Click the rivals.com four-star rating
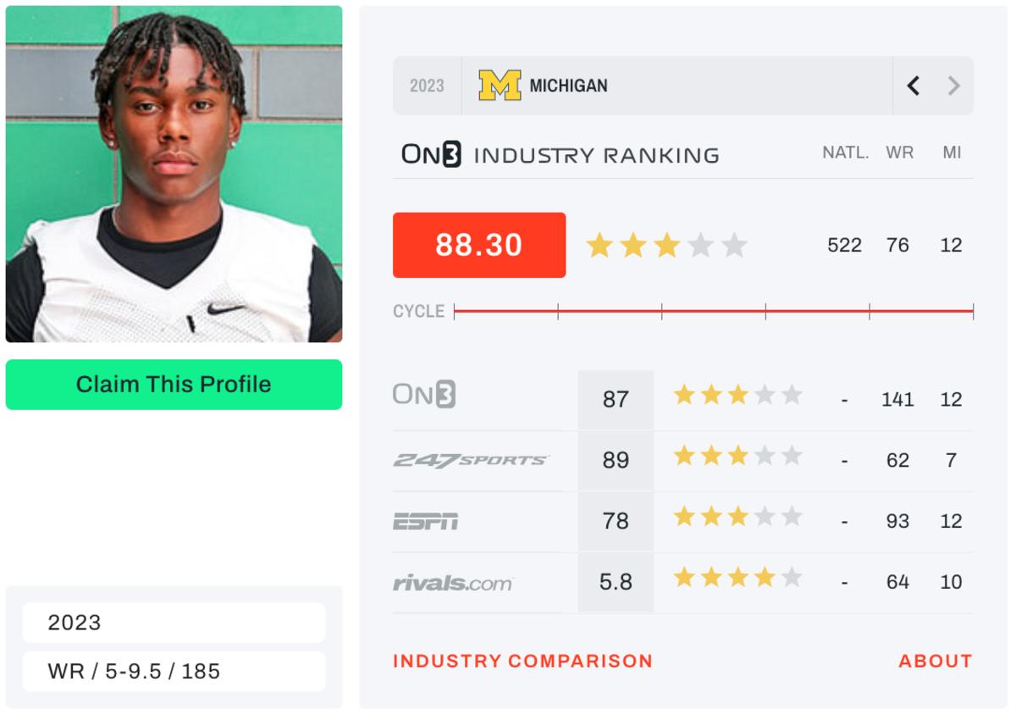The height and width of the screenshot is (715, 1016). click(737, 579)
